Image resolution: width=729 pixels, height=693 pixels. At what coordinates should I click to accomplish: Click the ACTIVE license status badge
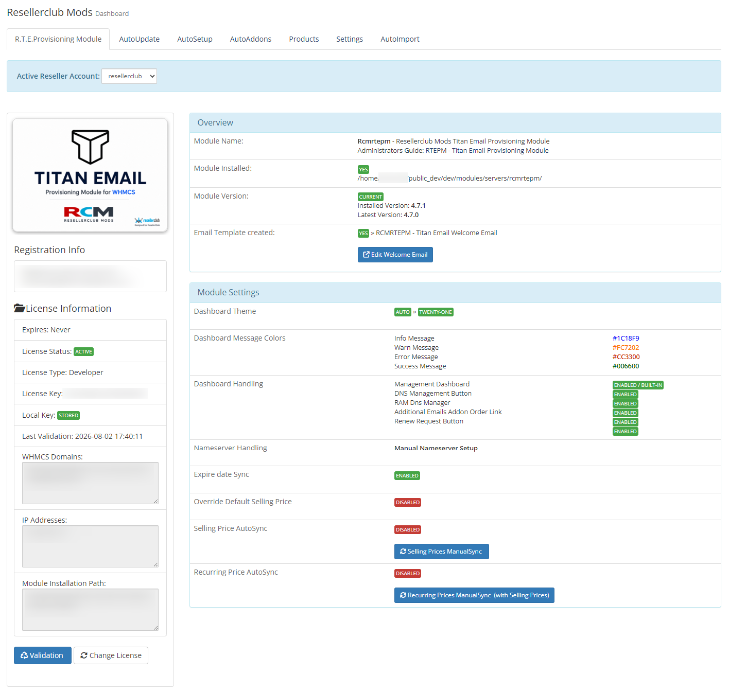tap(83, 352)
